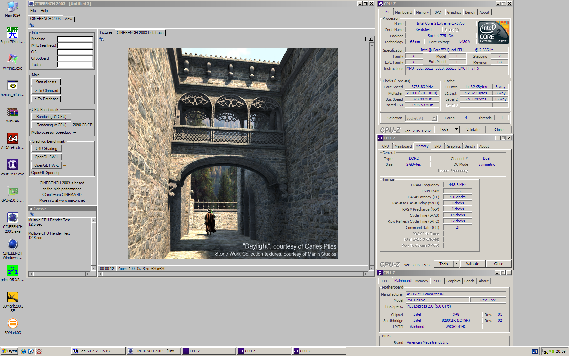Click the console horizontal scrollbar right arrow
This screenshot has height=356, width=569.
pyautogui.click(x=88, y=274)
